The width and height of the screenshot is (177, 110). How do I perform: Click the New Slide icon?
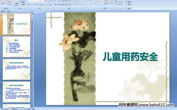point(17,3)
